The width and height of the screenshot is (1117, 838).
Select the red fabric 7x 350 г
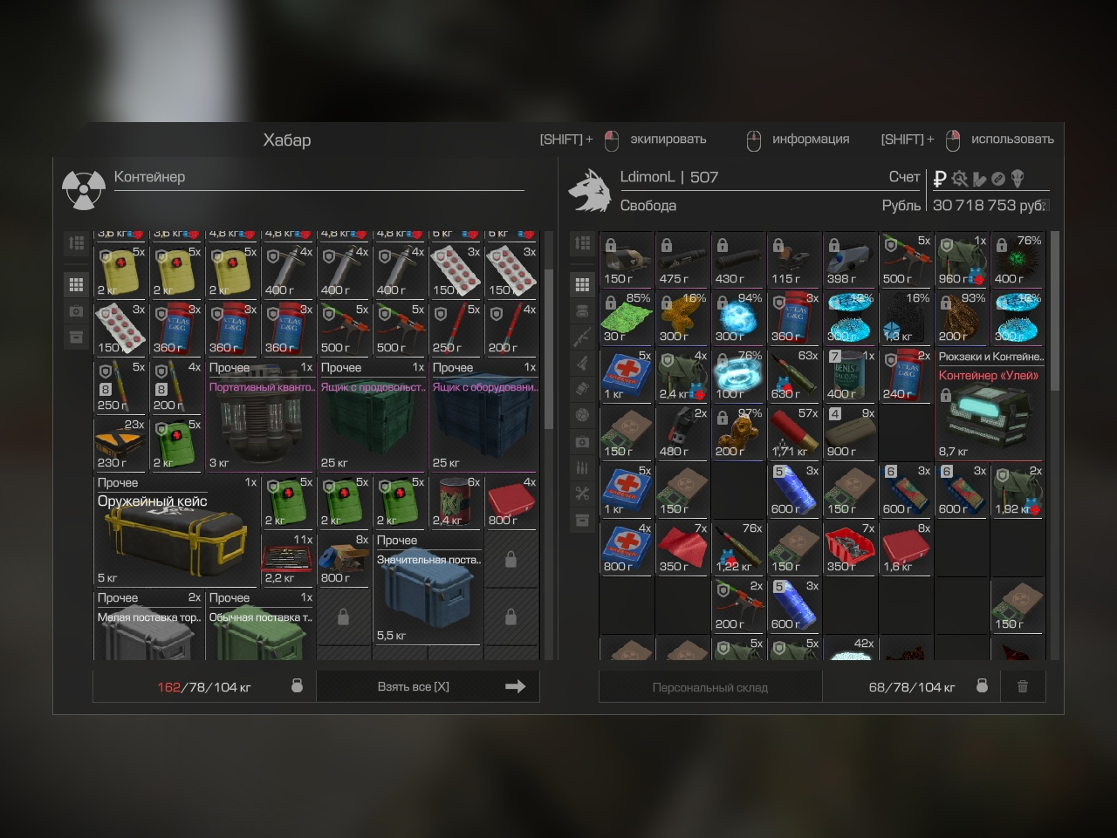tap(682, 548)
